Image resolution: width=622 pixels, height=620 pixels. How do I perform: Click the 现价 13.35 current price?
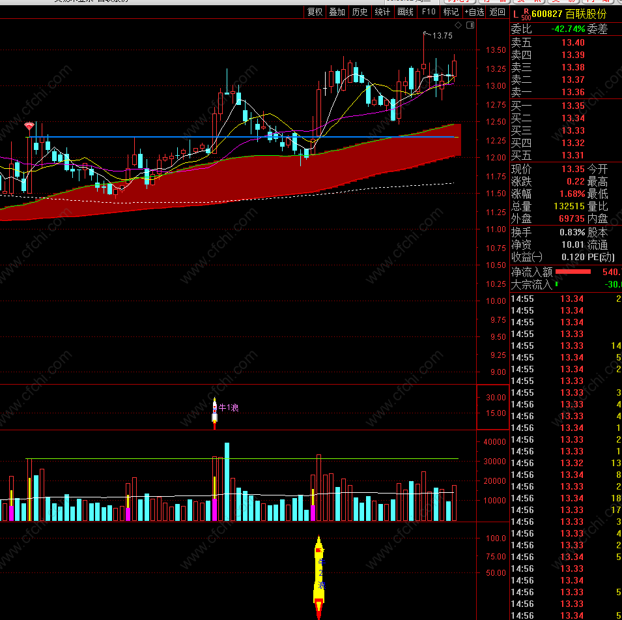[x=573, y=170]
